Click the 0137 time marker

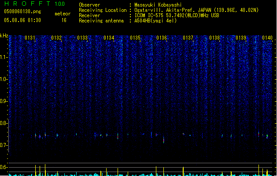click(x=188, y=38)
